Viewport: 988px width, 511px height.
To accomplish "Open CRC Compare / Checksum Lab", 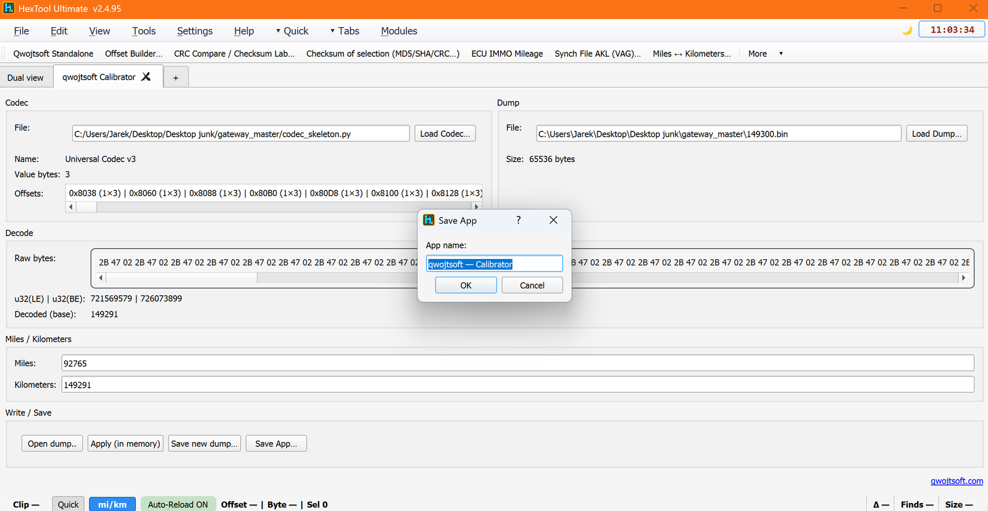I will 235,54.
